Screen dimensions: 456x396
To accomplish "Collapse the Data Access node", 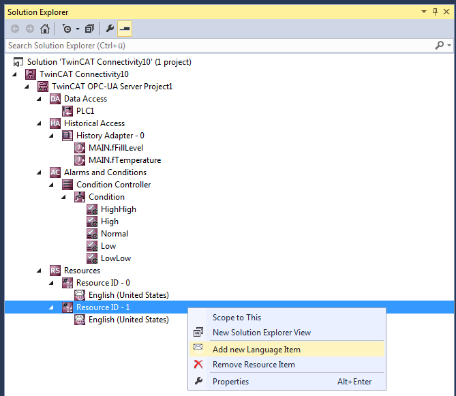I will (39, 99).
